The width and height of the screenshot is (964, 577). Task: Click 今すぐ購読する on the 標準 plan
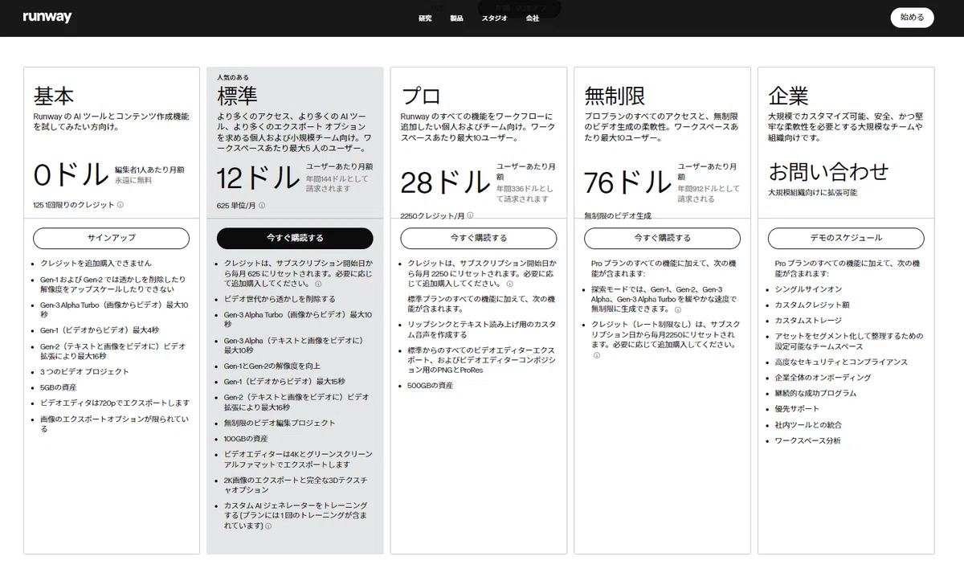295,238
